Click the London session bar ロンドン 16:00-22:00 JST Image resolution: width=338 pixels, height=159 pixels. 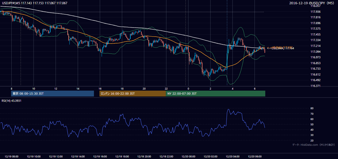point(133,94)
